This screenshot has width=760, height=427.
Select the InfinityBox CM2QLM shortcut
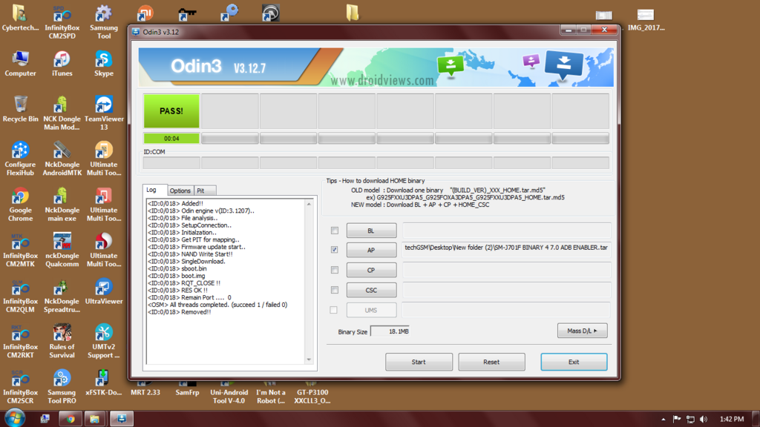(20, 295)
